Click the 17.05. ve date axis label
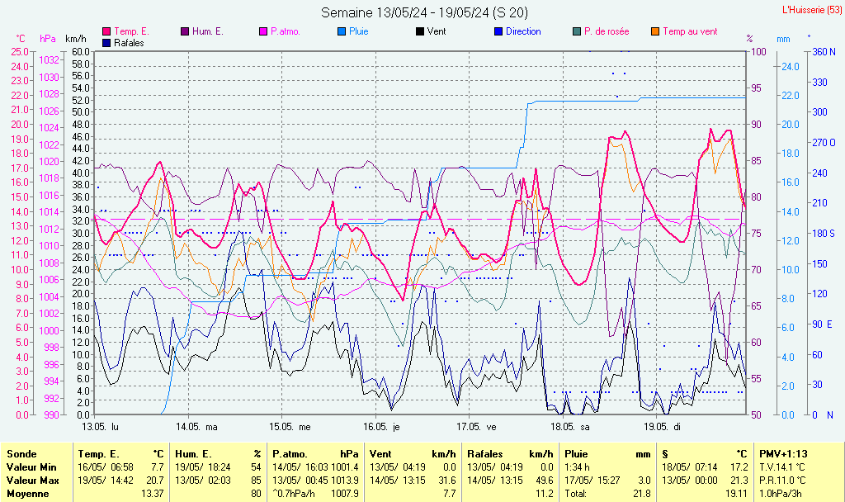The height and width of the screenshot is (502, 845). click(476, 427)
